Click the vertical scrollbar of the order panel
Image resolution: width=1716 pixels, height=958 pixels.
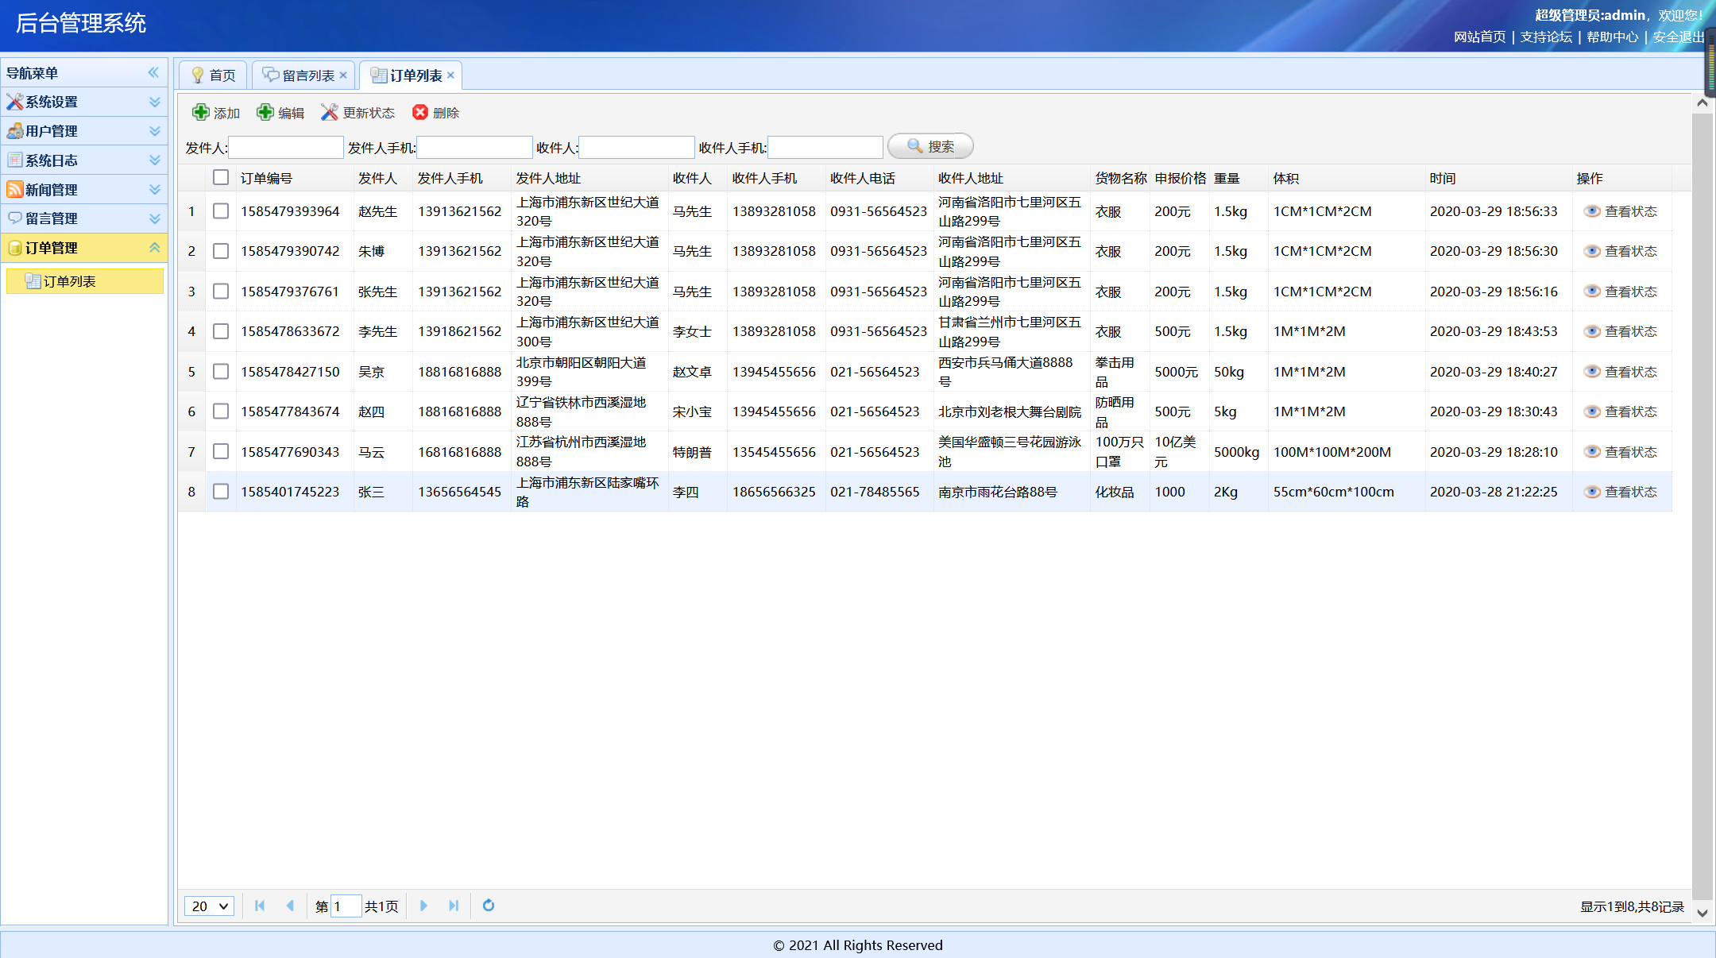pos(1702,508)
